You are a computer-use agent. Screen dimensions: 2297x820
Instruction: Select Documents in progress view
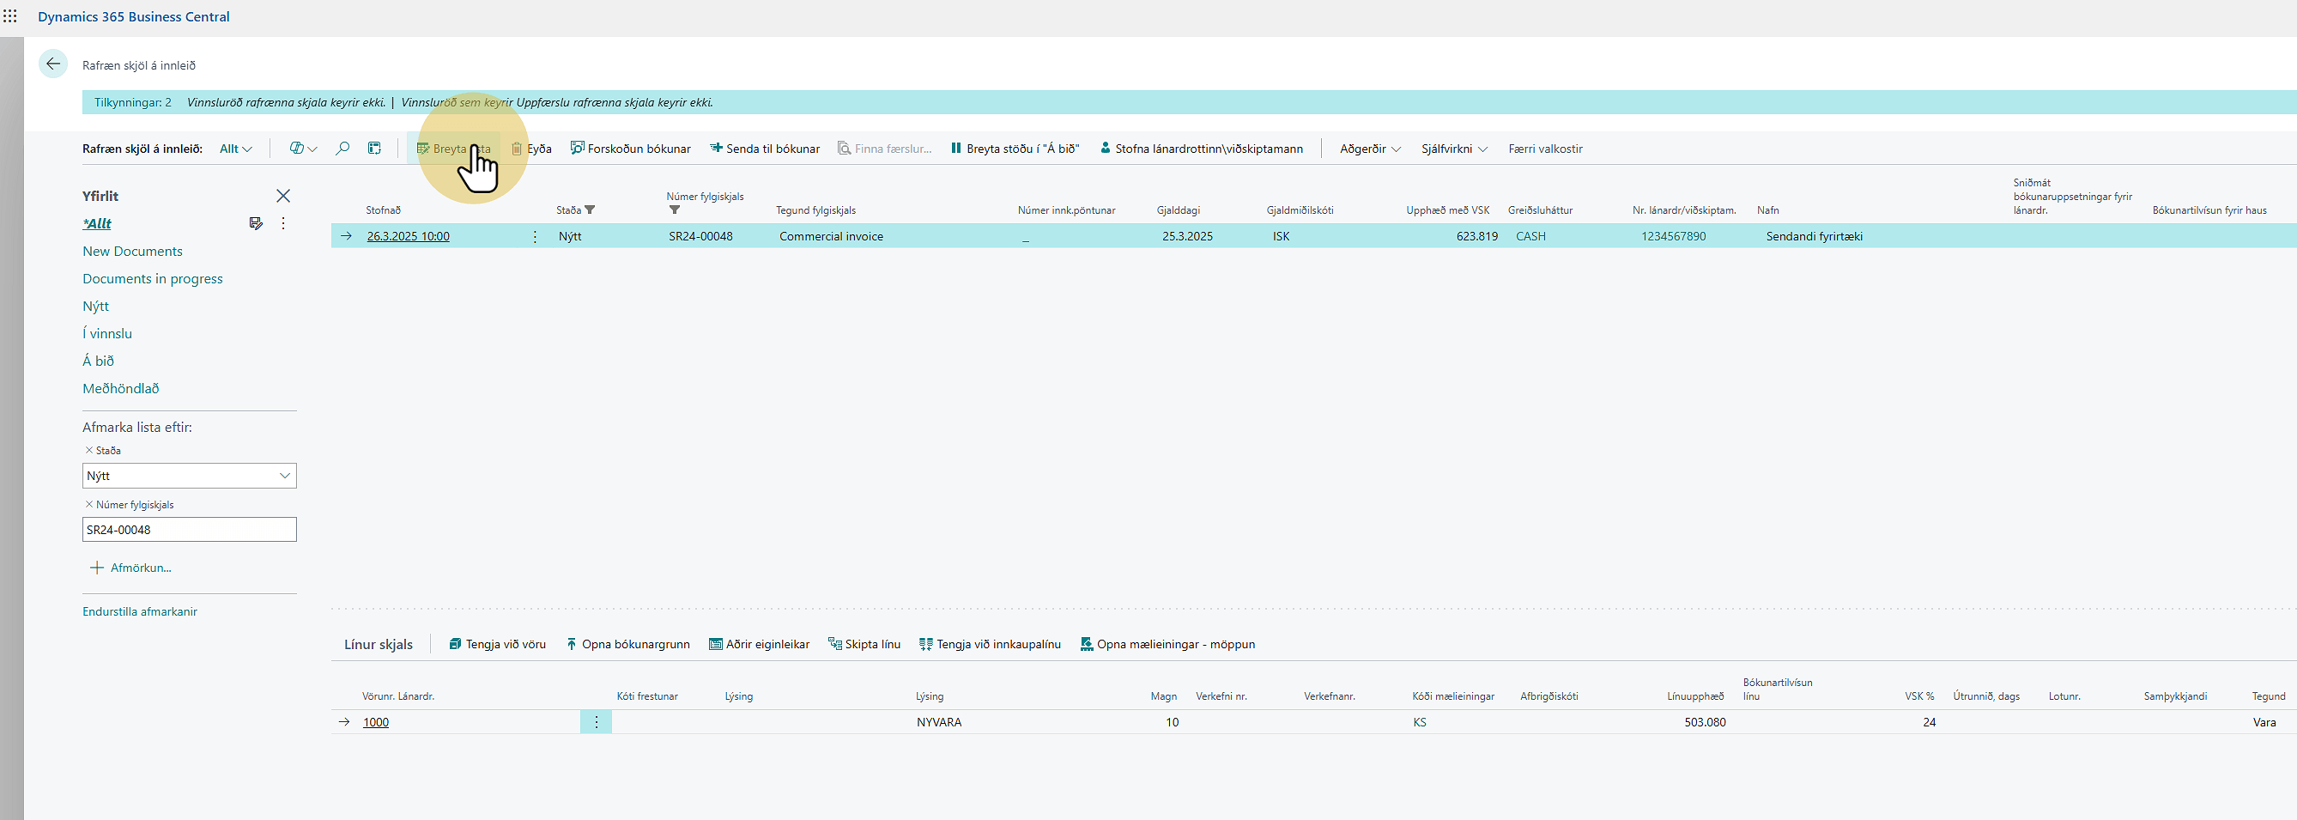click(x=153, y=279)
